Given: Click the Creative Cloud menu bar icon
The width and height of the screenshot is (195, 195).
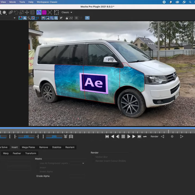Looking at the screenshot, I should (177, 2).
